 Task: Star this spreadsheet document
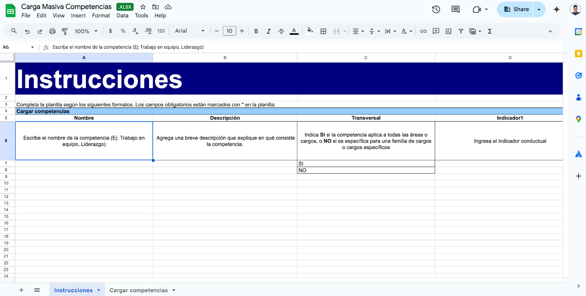click(x=143, y=7)
